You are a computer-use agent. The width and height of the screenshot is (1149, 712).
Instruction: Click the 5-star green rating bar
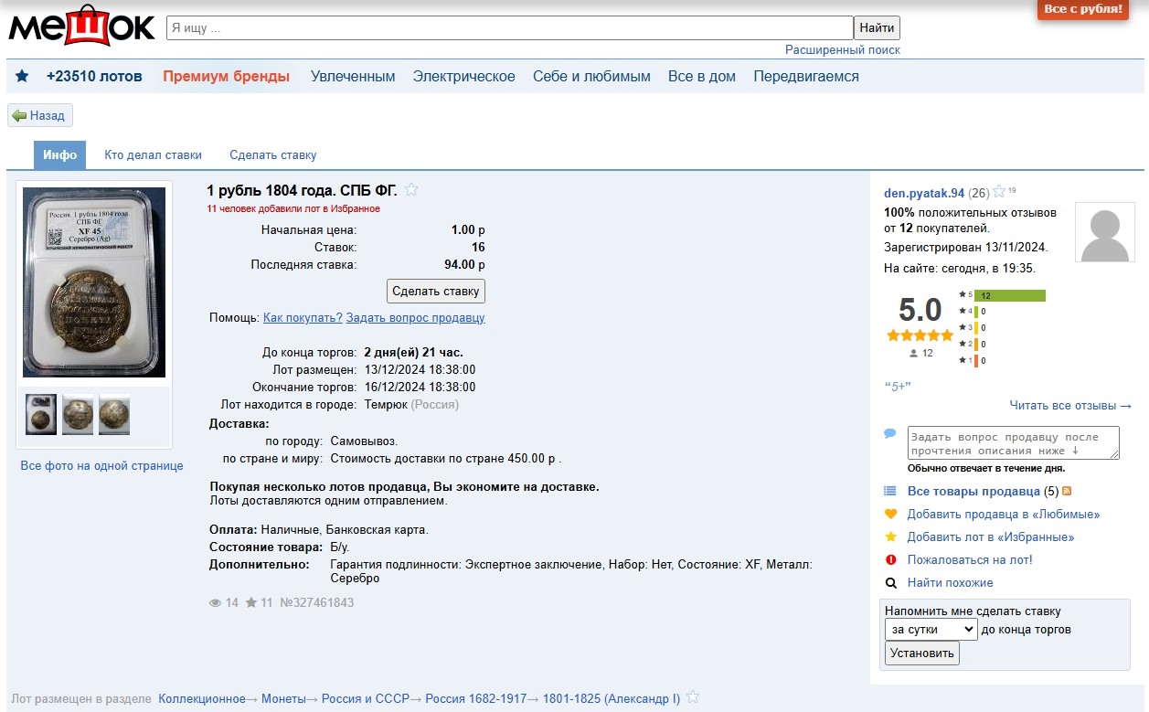click(1010, 295)
